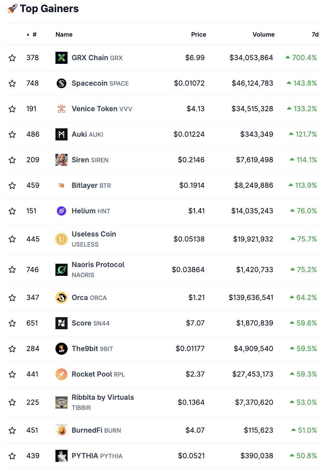The image size is (330, 471).
Task: Open the Volume column header
Action: pos(263,34)
